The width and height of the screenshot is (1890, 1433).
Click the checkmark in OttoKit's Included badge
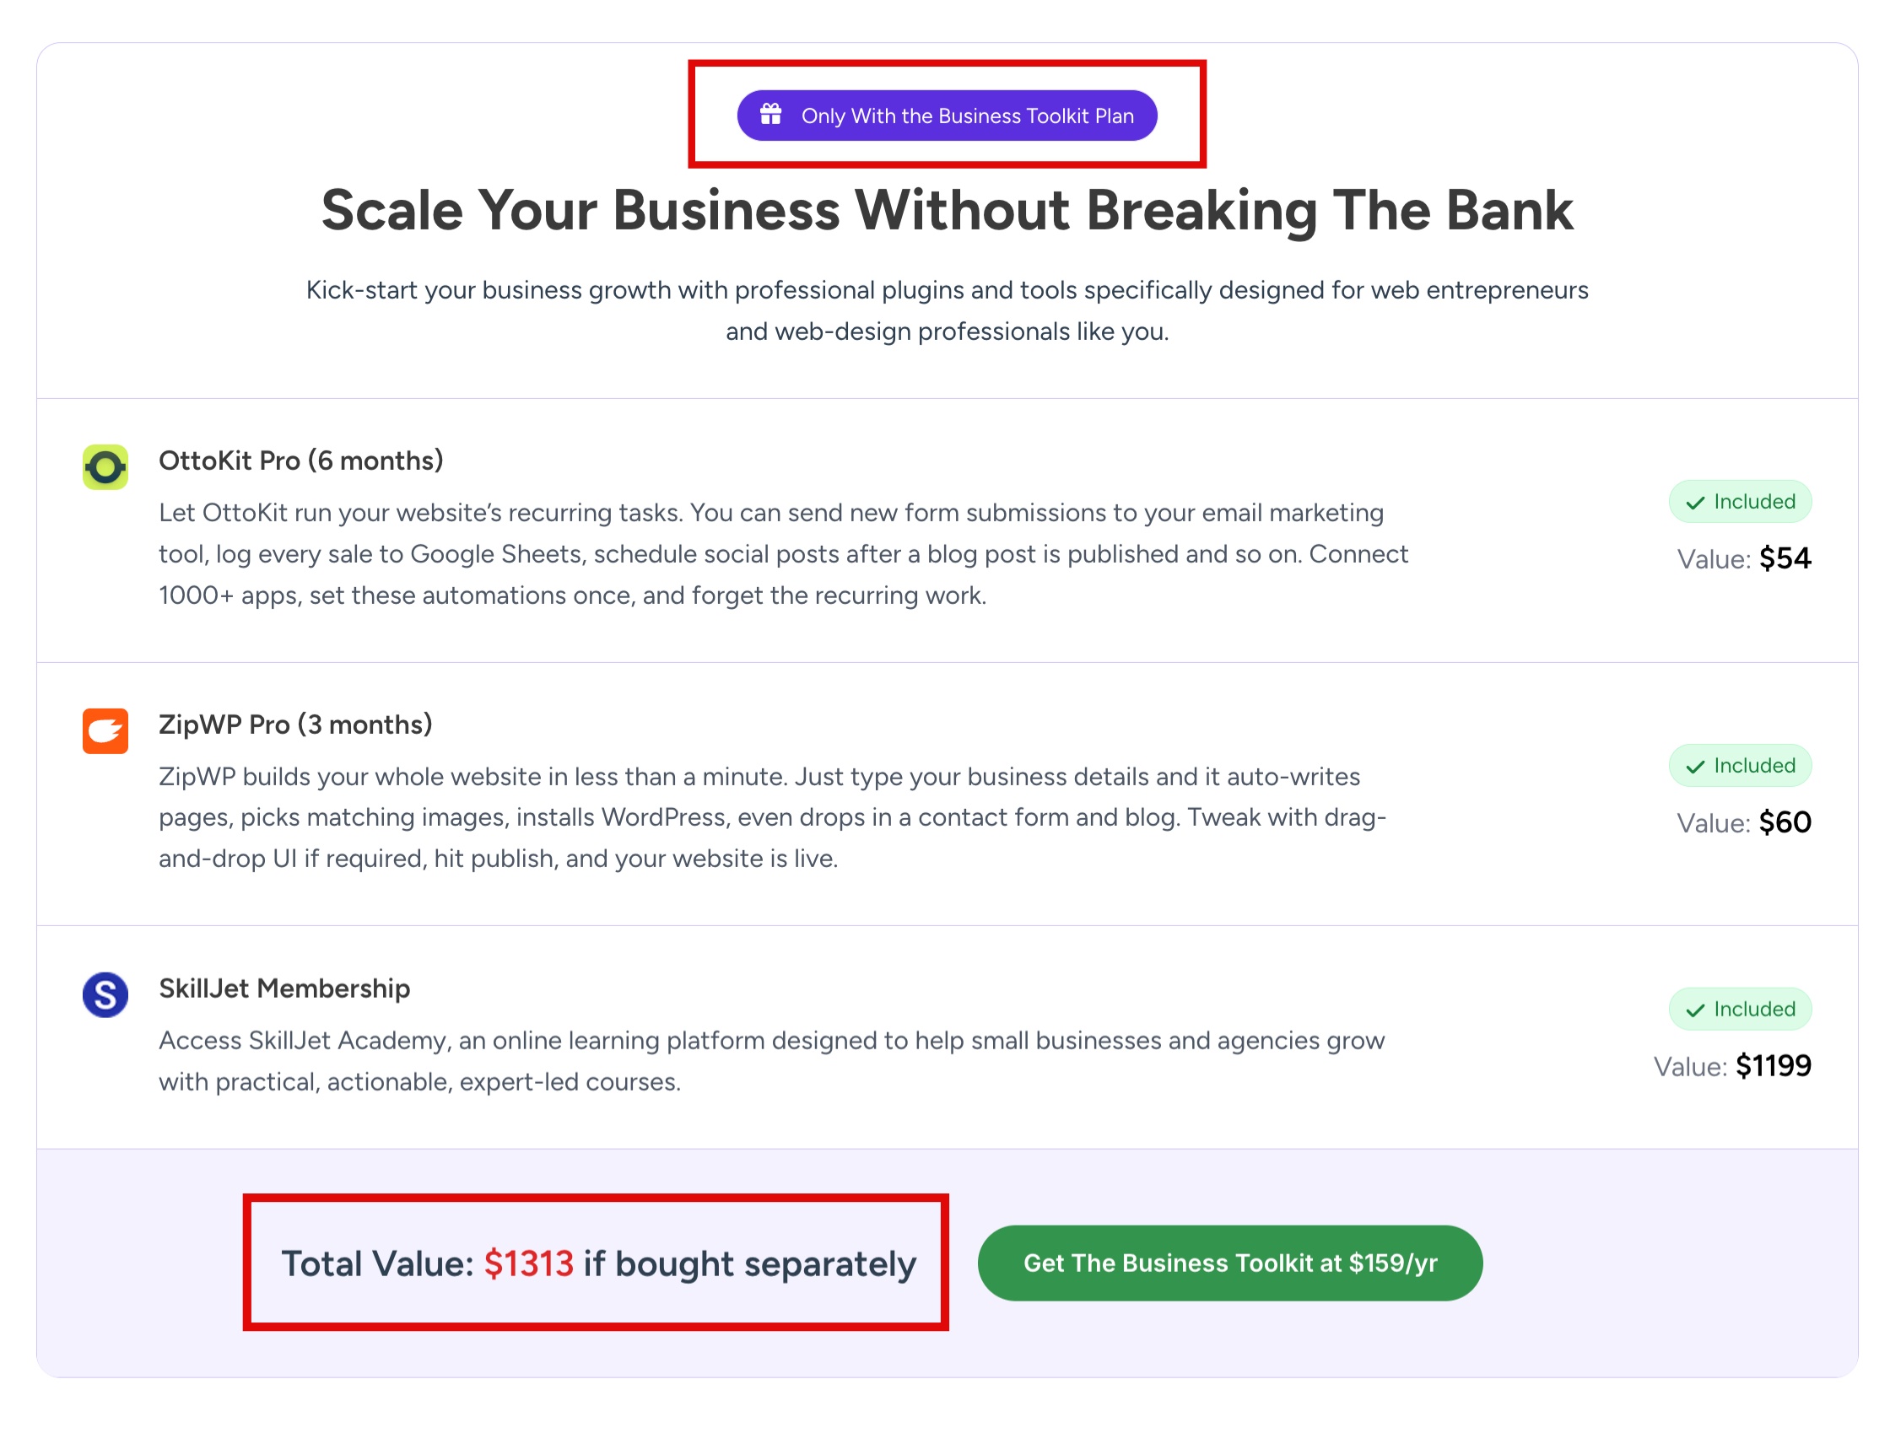1695,503
